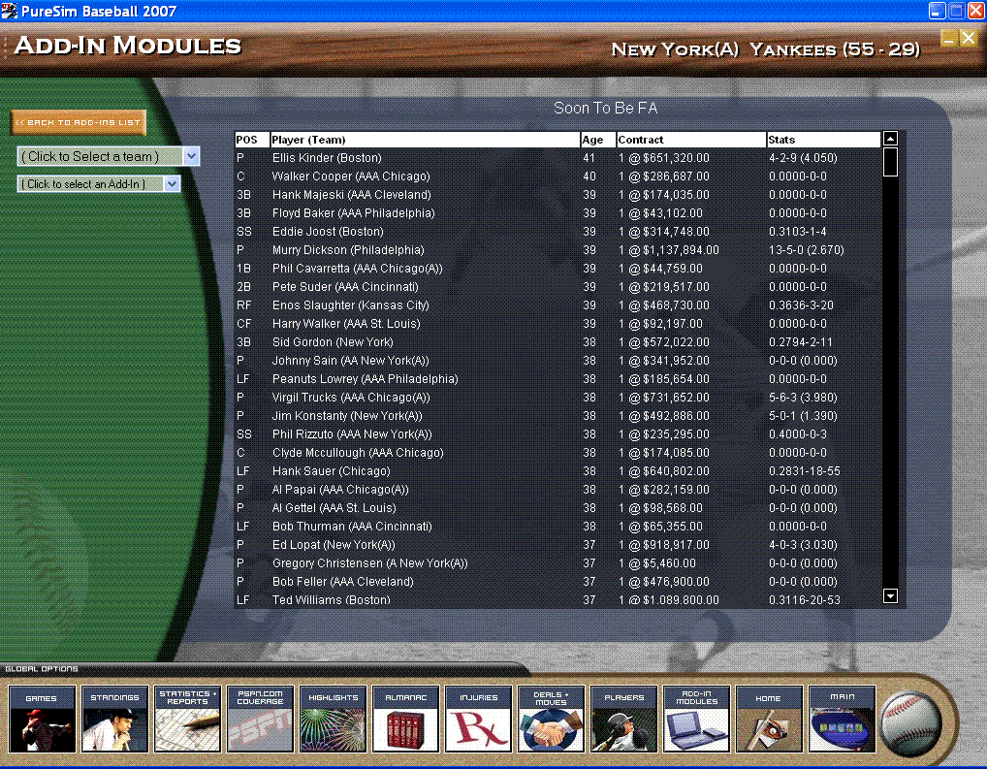Open PSPN.com Coverage icon
This screenshot has width=987, height=769.
click(260, 720)
